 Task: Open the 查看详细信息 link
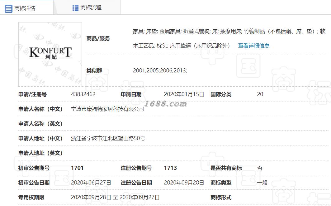point(254,46)
